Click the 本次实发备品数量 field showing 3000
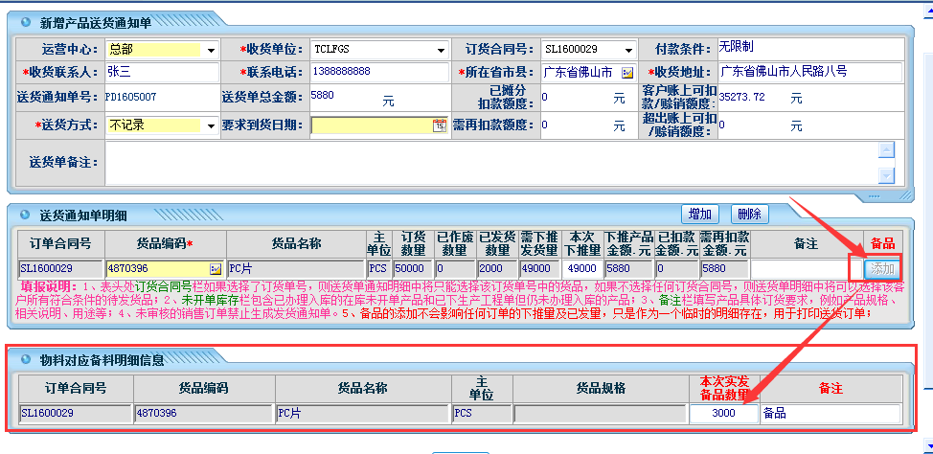 point(723,414)
